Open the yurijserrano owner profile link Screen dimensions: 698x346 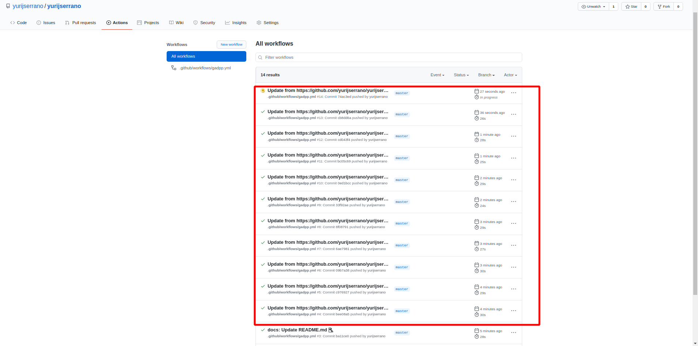(28, 6)
